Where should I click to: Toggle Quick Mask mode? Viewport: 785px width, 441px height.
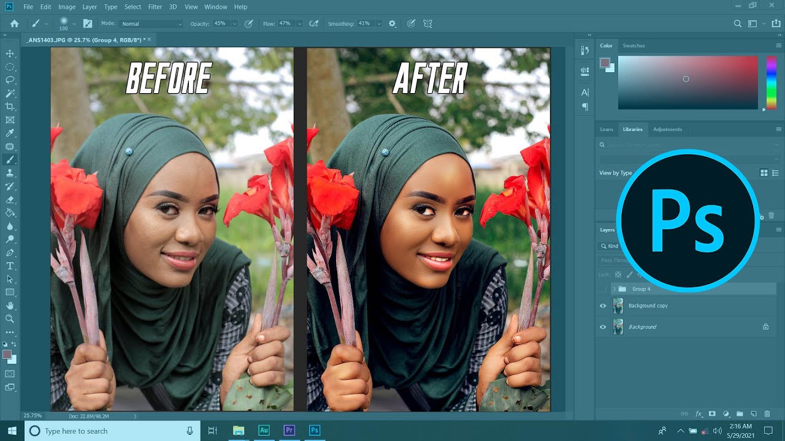[10, 373]
